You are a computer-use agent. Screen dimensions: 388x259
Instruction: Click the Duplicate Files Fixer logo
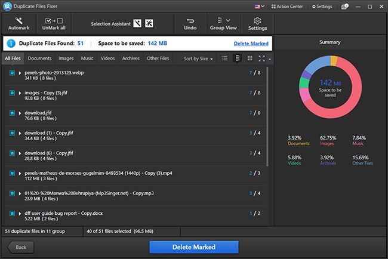[x=7, y=6]
